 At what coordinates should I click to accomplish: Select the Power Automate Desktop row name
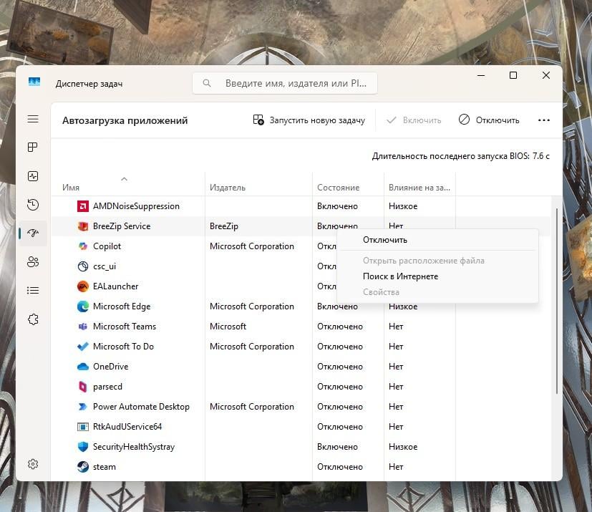point(141,407)
